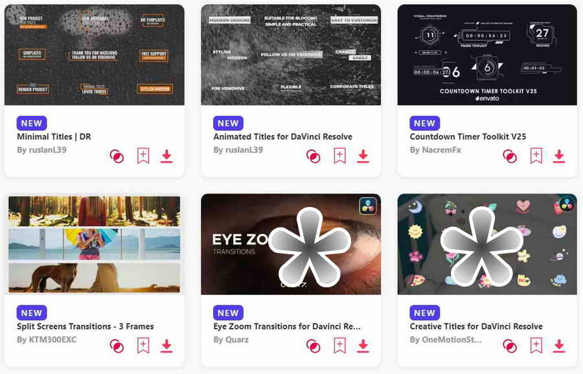Image resolution: width=583 pixels, height=374 pixels.
Task: Download Eye Zoom Transitions item
Action: (x=363, y=346)
